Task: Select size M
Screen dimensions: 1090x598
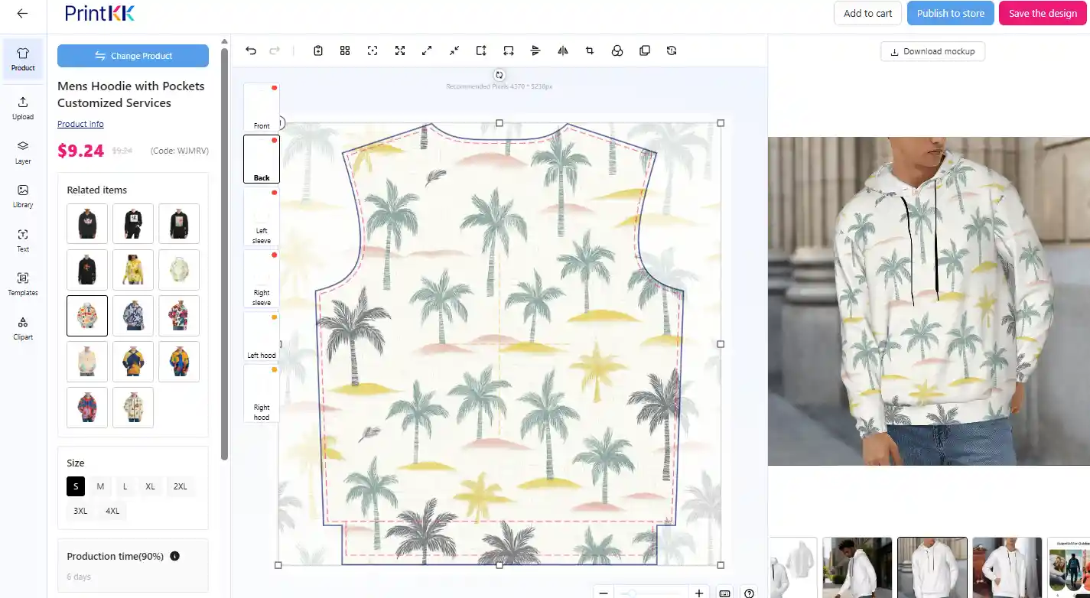Action: point(100,486)
